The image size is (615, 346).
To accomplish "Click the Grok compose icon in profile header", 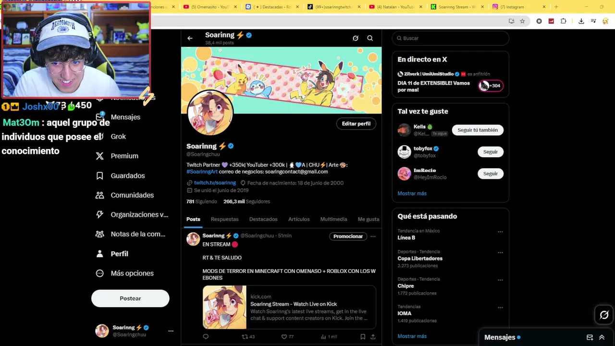I will click(x=356, y=38).
